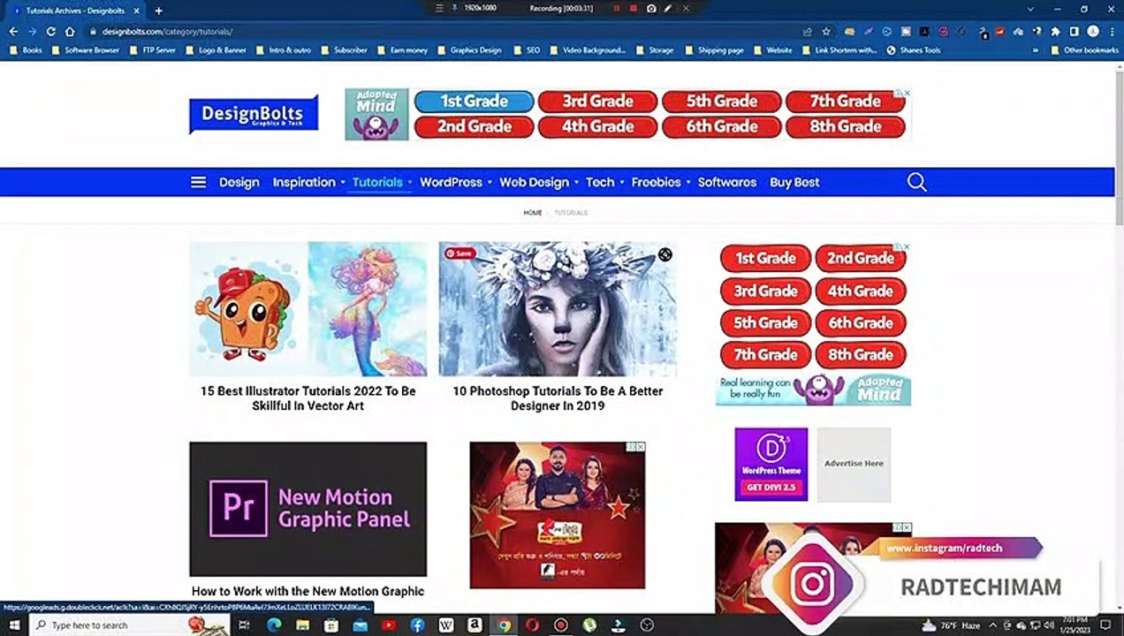The image size is (1124, 636).
Task: Share this page from the address bar
Action: point(807,32)
